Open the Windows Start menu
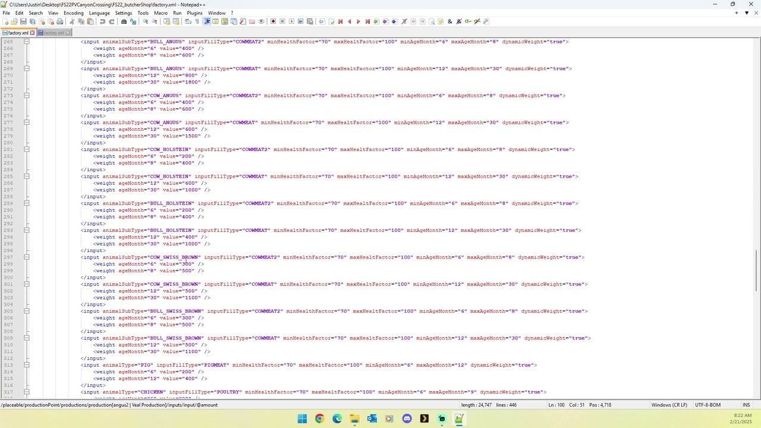This screenshot has height=428, width=761. click(302, 418)
